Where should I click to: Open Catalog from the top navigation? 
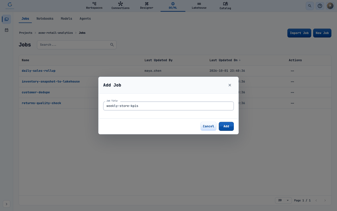click(x=225, y=6)
